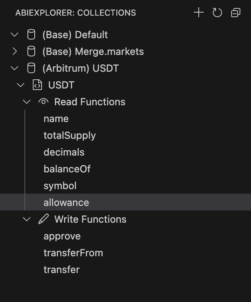Click the pencil icon beside Write Functions
The width and height of the screenshot is (251, 302).
43,219
